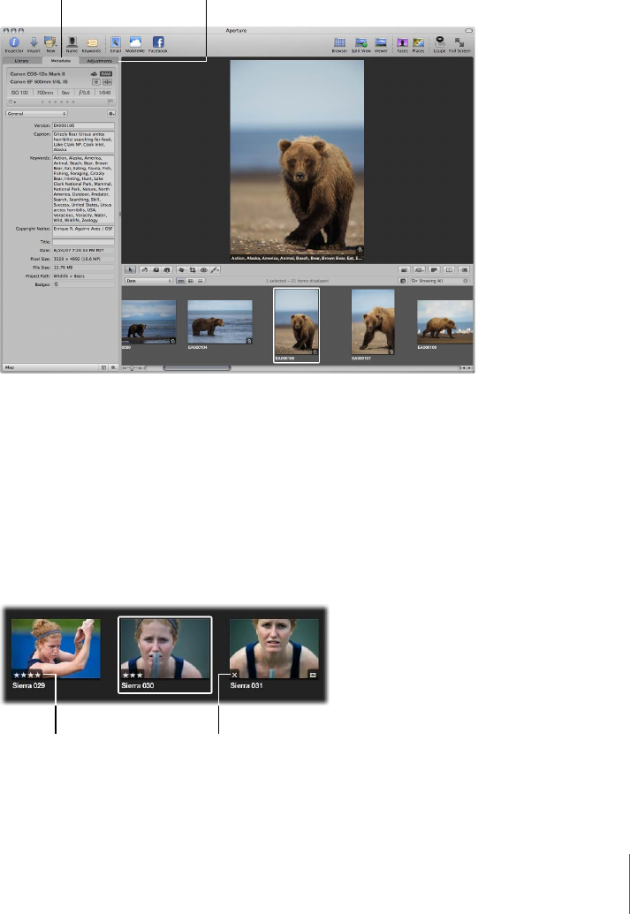The image size is (630, 914).
Task: Click the large bear photo in viewer
Action: 297,161
